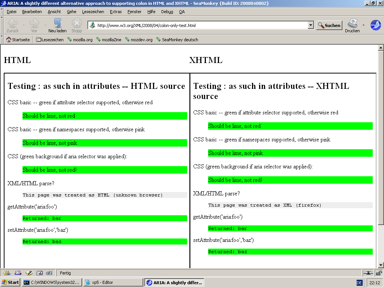Open the Drucken options dropdown arrow
This screenshot has width=384, height=288.
[363, 25]
